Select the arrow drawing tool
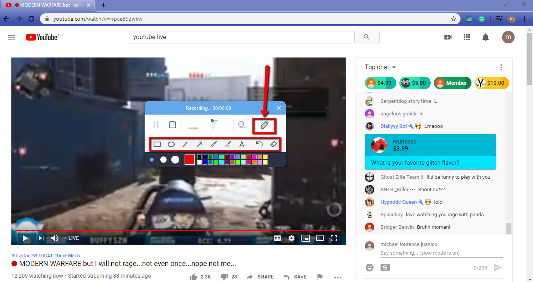533x282 pixels. pyautogui.click(x=199, y=144)
